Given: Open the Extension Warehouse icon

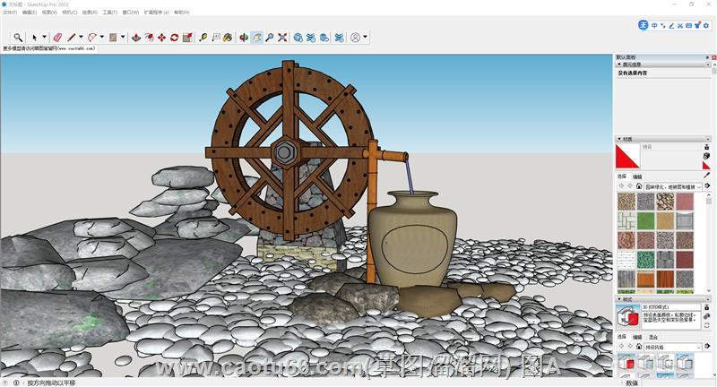Looking at the screenshot, I should 311,38.
